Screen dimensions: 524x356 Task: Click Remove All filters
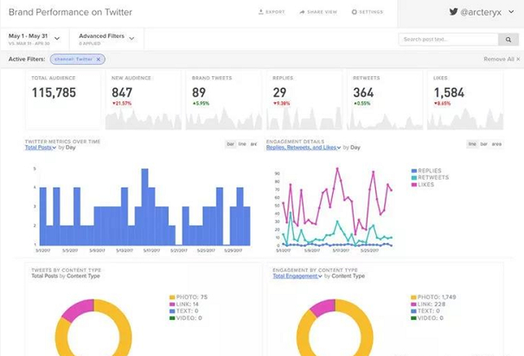point(502,59)
